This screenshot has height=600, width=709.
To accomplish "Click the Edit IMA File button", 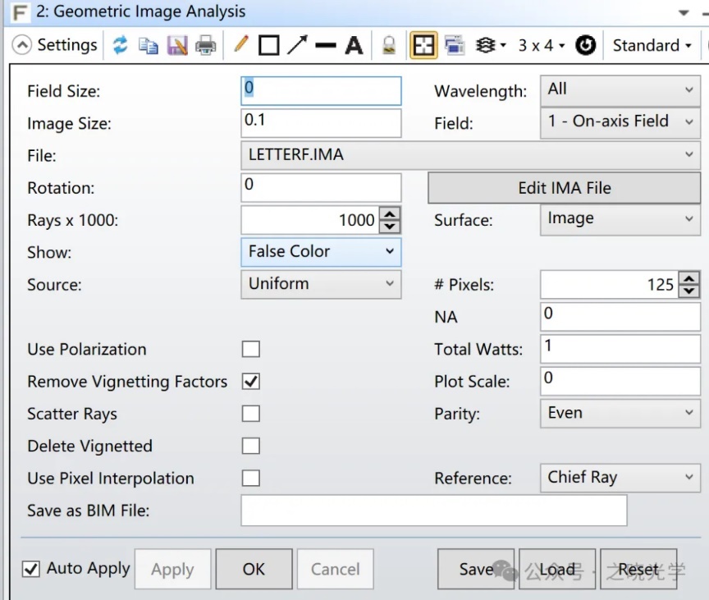I will point(565,188).
